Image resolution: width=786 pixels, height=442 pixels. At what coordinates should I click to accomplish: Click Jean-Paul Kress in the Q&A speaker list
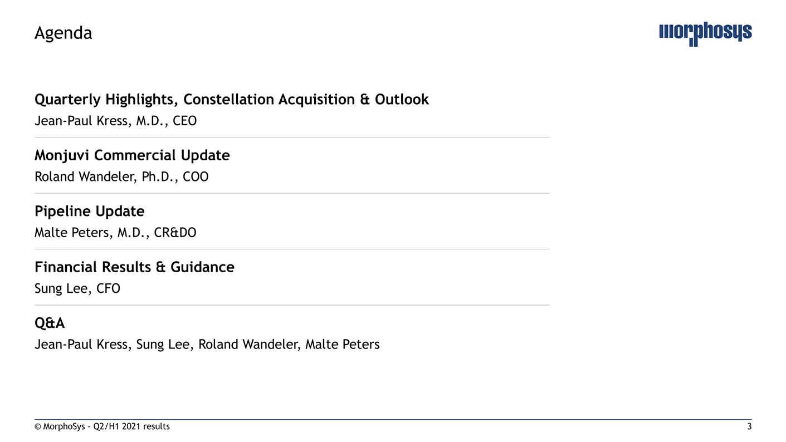(81, 345)
